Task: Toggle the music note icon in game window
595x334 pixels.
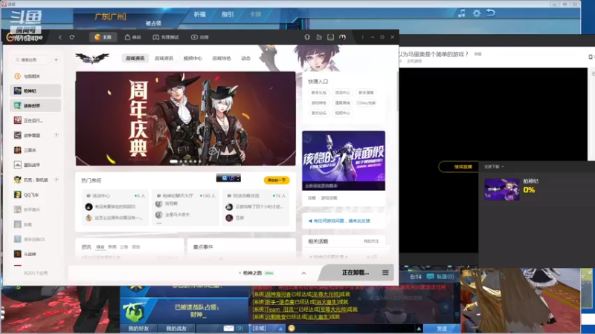Action: coord(462,13)
